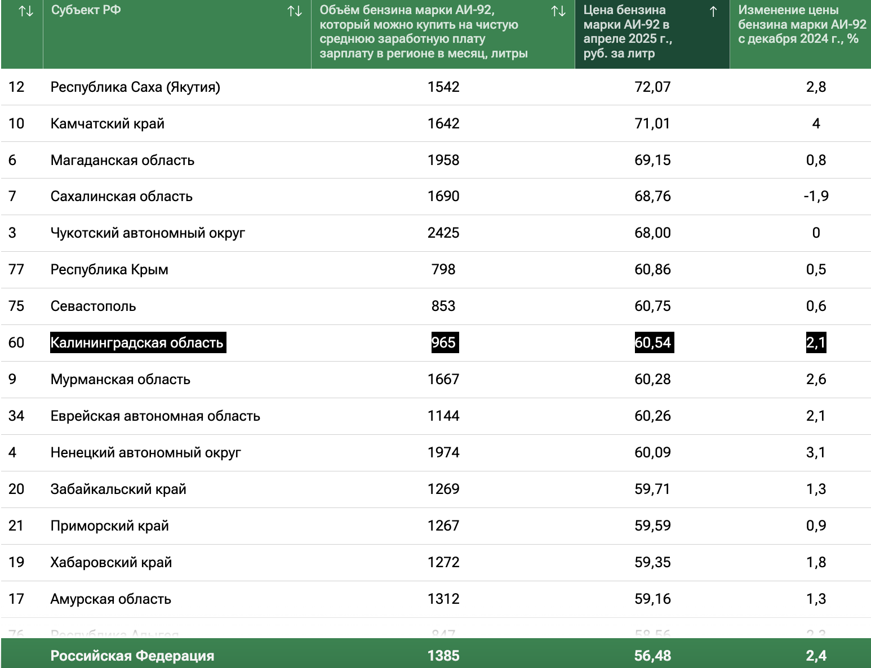Select Хабаровский край region name
The width and height of the screenshot is (871, 668).
111,563
